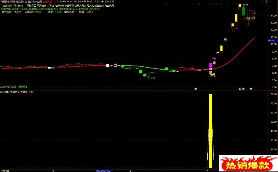This screenshot has height=172, width=278.
Task: Click the 量比:1.557 text
Action: tap(70, 12)
